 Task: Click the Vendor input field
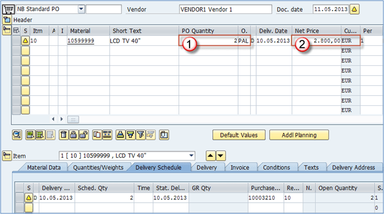[x=226, y=9]
